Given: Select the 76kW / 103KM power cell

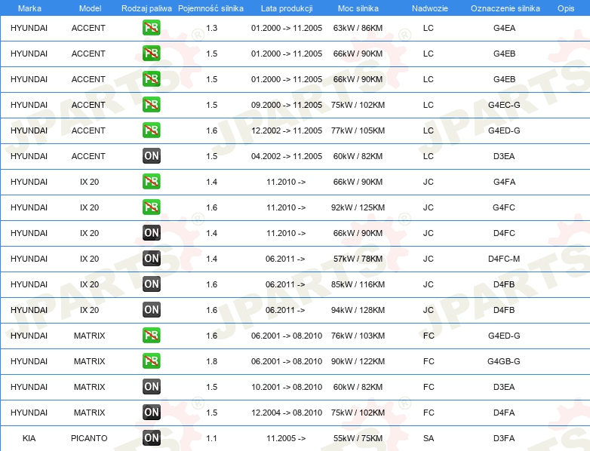Looking at the screenshot, I should [x=358, y=335].
